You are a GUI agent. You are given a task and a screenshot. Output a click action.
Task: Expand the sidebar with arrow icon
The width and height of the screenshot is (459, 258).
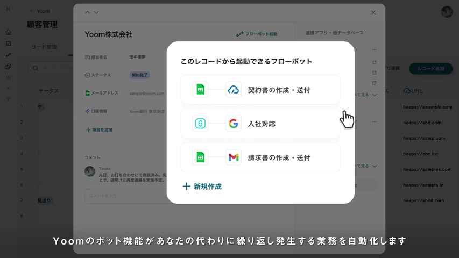point(8,9)
